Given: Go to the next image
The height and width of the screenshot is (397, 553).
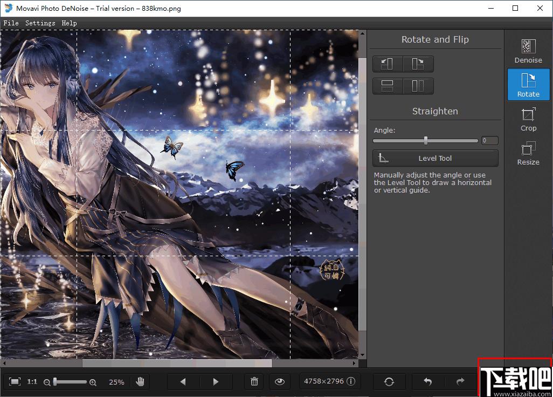Looking at the screenshot, I should (x=216, y=381).
